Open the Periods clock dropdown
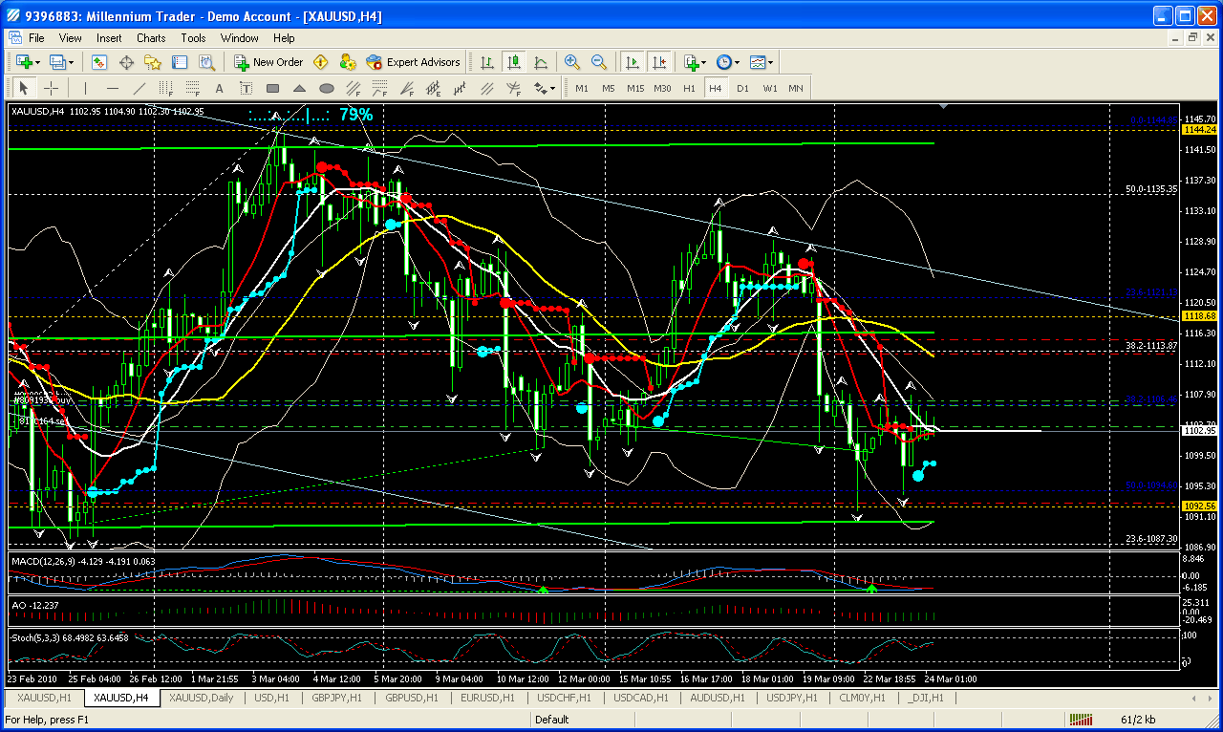Screen dimensions: 1223x732 coord(729,62)
